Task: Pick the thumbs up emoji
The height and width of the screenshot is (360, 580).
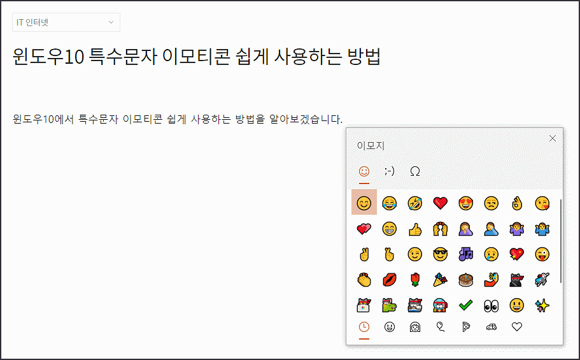Action: pos(415,229)
